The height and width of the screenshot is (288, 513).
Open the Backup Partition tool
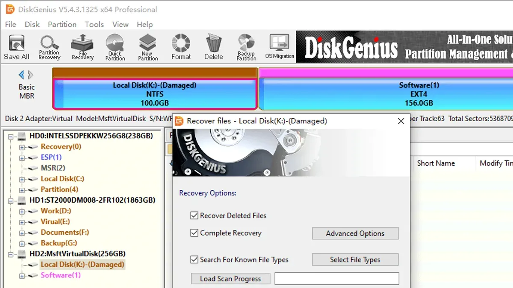[246, 47]
